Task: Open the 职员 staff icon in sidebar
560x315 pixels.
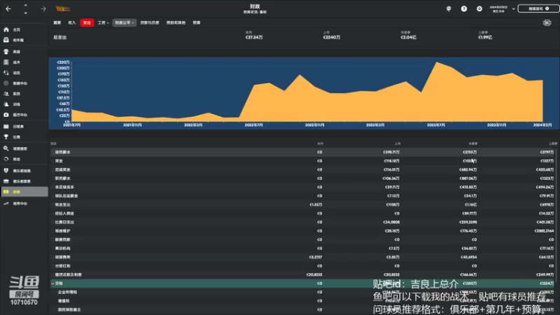Action: pos(6,94)
